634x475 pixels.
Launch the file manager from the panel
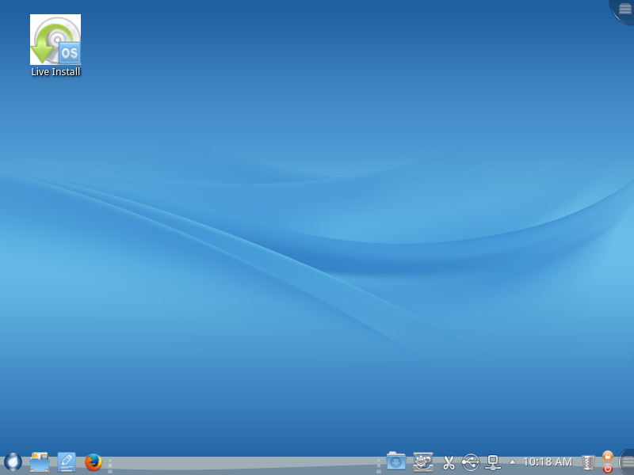40,462
